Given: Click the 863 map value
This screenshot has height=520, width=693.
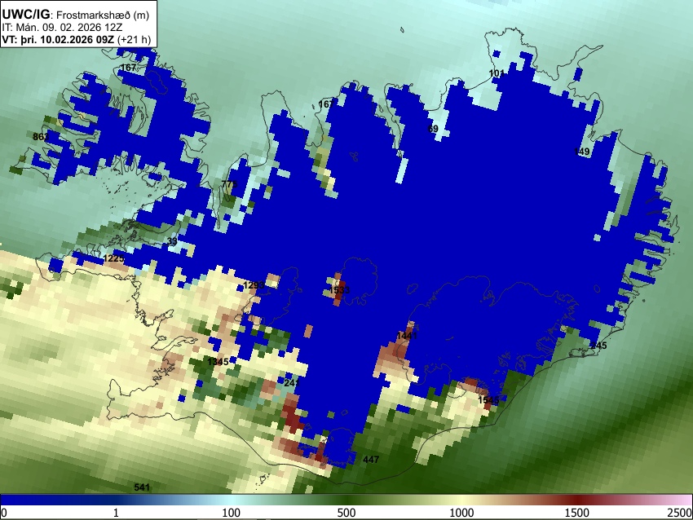Looking at the screenshot, I should tap(41, 137).
